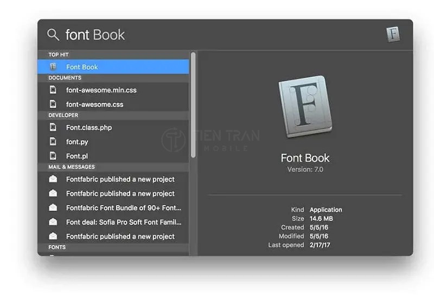This screenshot has height=301, width=434.
Task: Open the Font.class.php developer result
Action: point(89,128)
